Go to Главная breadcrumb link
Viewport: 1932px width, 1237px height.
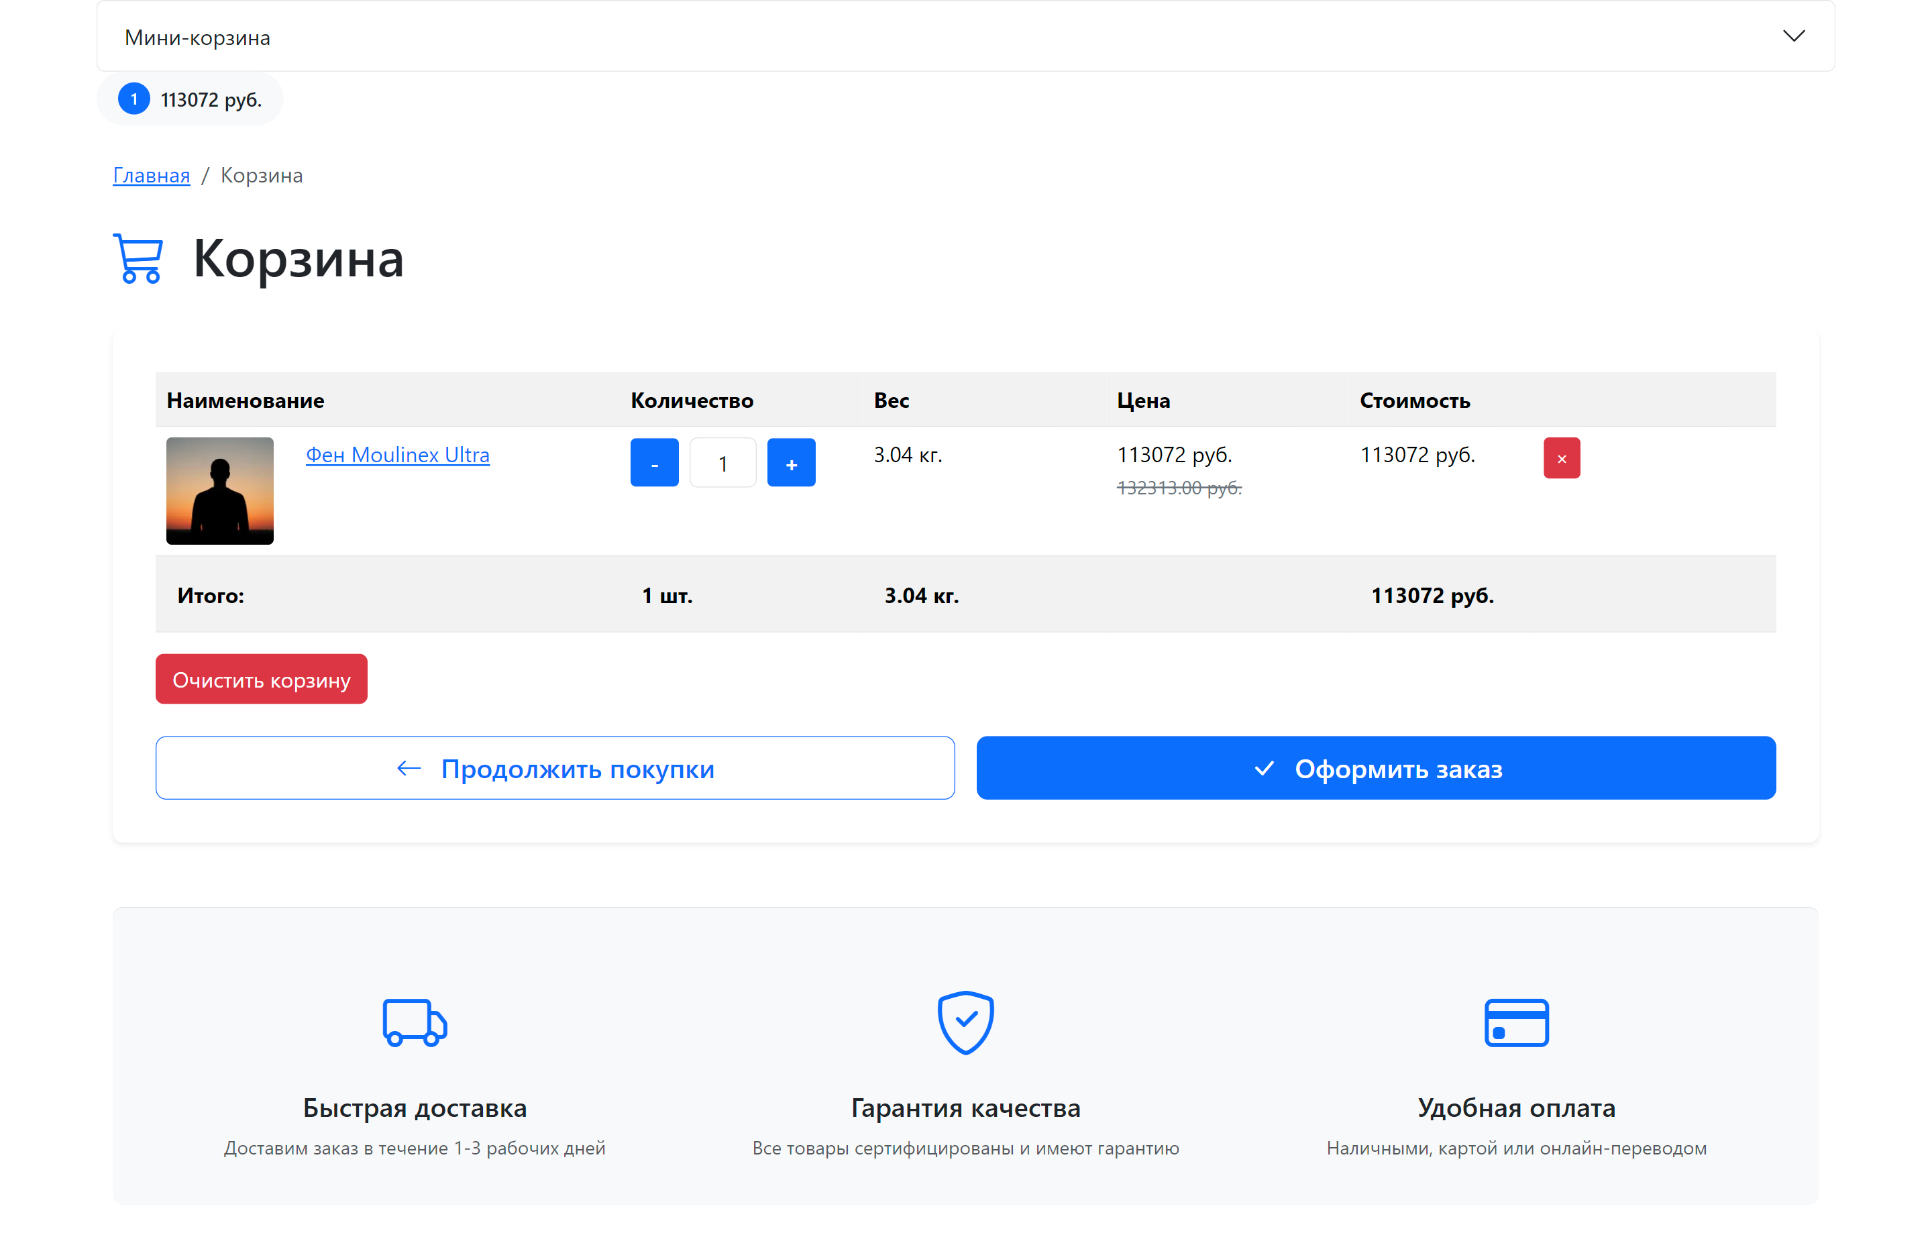(151, 175)
